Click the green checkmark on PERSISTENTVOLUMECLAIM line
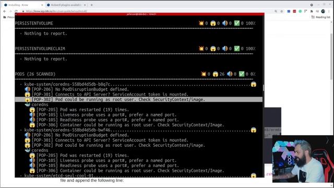This screenshot has width=334, height=188. (x=236, y=49)
